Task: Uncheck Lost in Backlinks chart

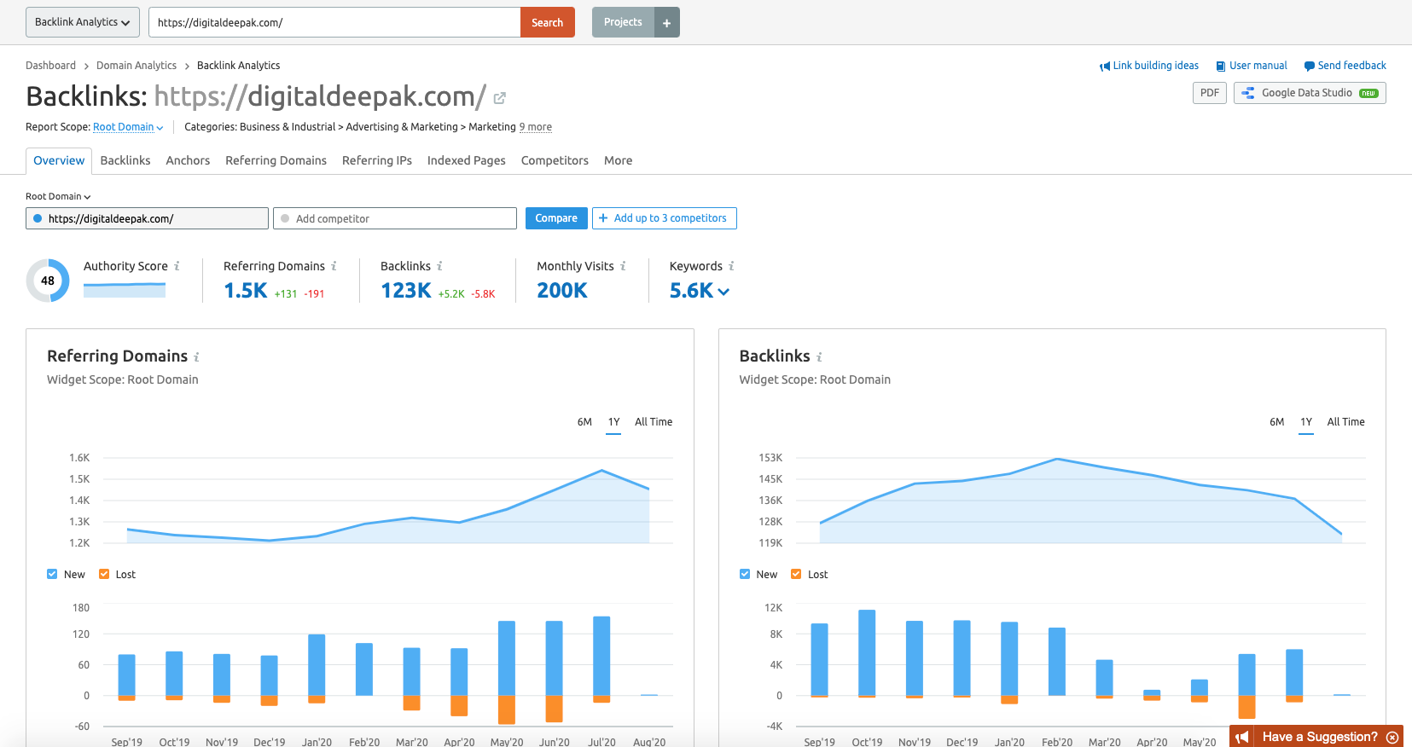Action: coord(796,574)
